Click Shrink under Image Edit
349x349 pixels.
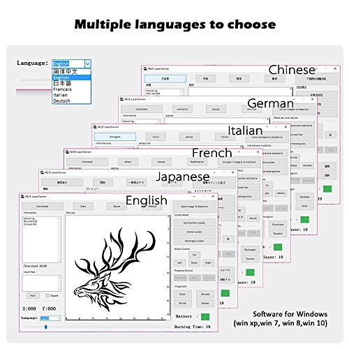point(183,304)
